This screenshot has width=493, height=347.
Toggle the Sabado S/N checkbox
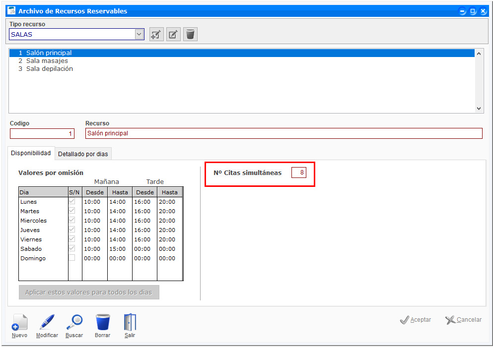(71, 248)
